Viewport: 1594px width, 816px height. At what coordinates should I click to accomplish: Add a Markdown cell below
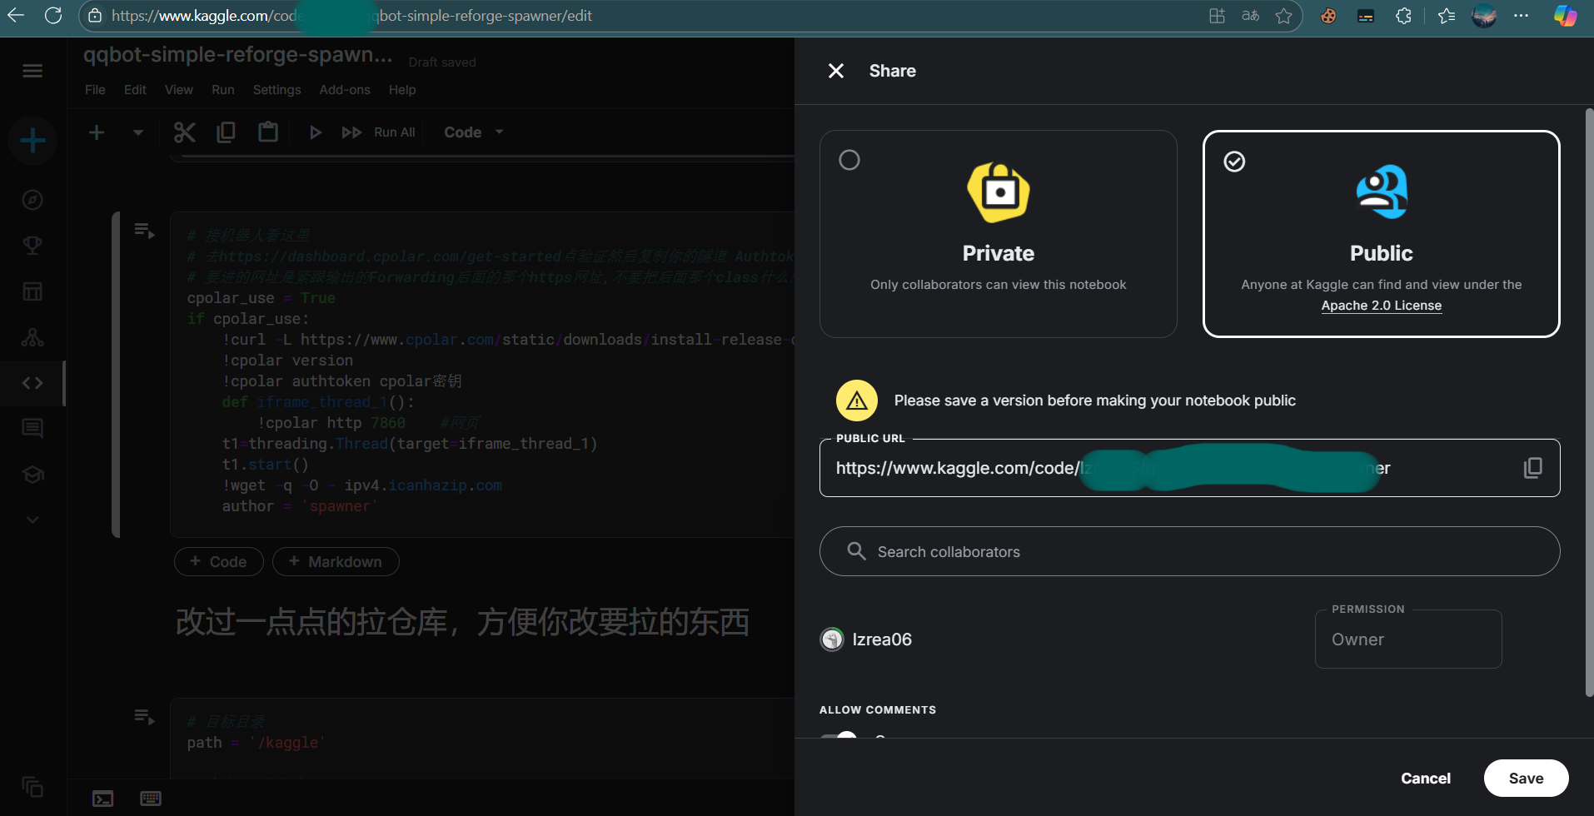click(336, 562)
